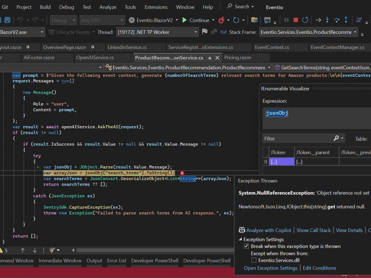Switch to the Pricing.razor tab
This screenshot has height=278, width=371.
tap(237, 58)
